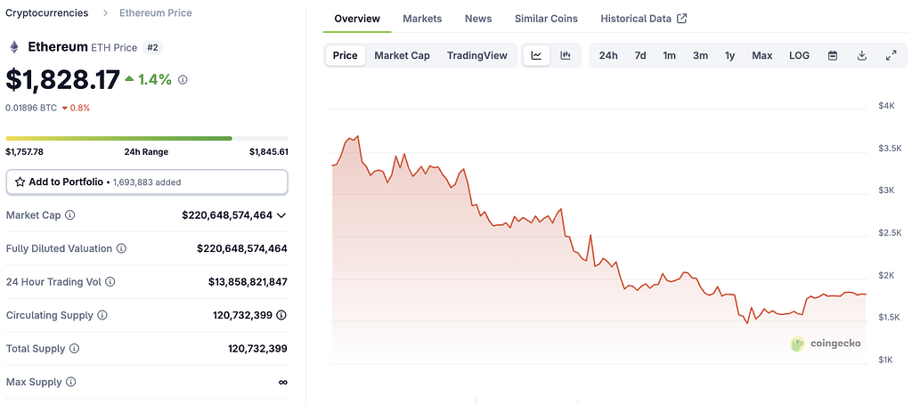Open the Similar Coins tab
The height and width of the screenshot is (404, 912).
546,19
